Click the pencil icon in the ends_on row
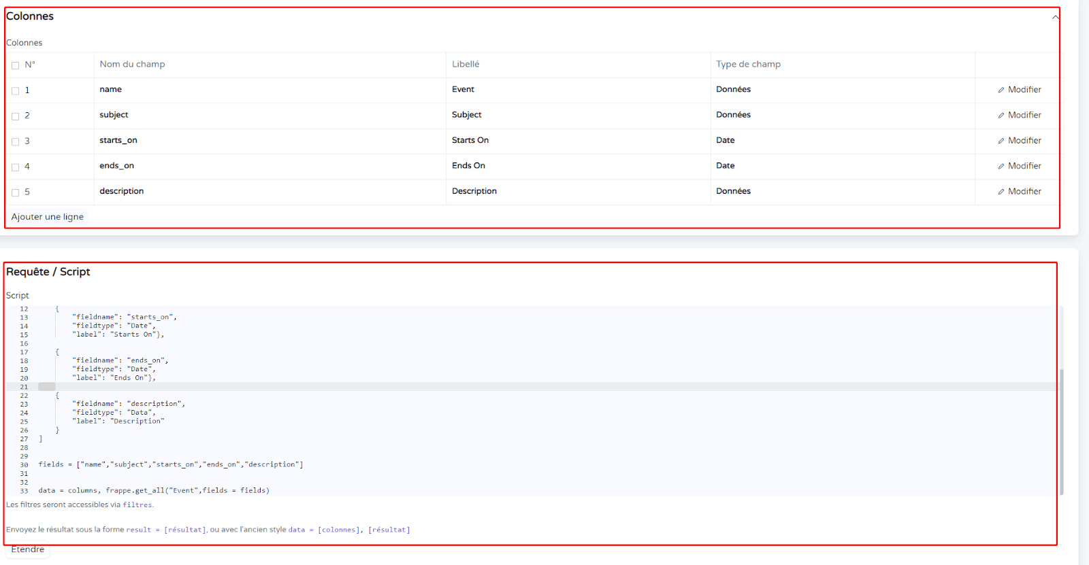The height and width of the screenshot is (565, 1089). coord(1001,167)
